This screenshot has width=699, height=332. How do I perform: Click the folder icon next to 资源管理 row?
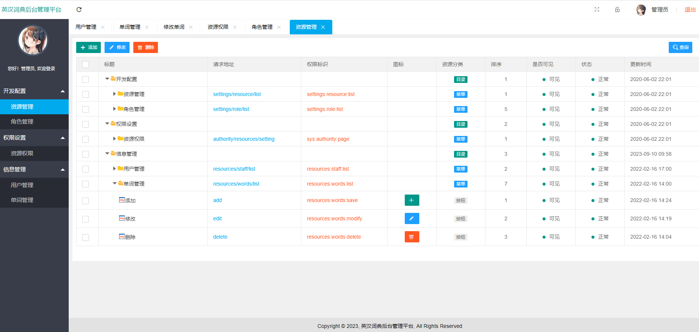click(x=121, y=94)
